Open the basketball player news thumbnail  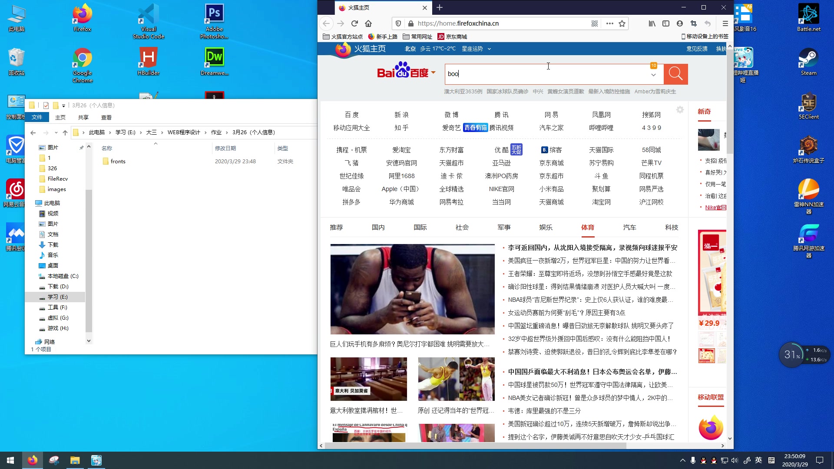point(412,289)
